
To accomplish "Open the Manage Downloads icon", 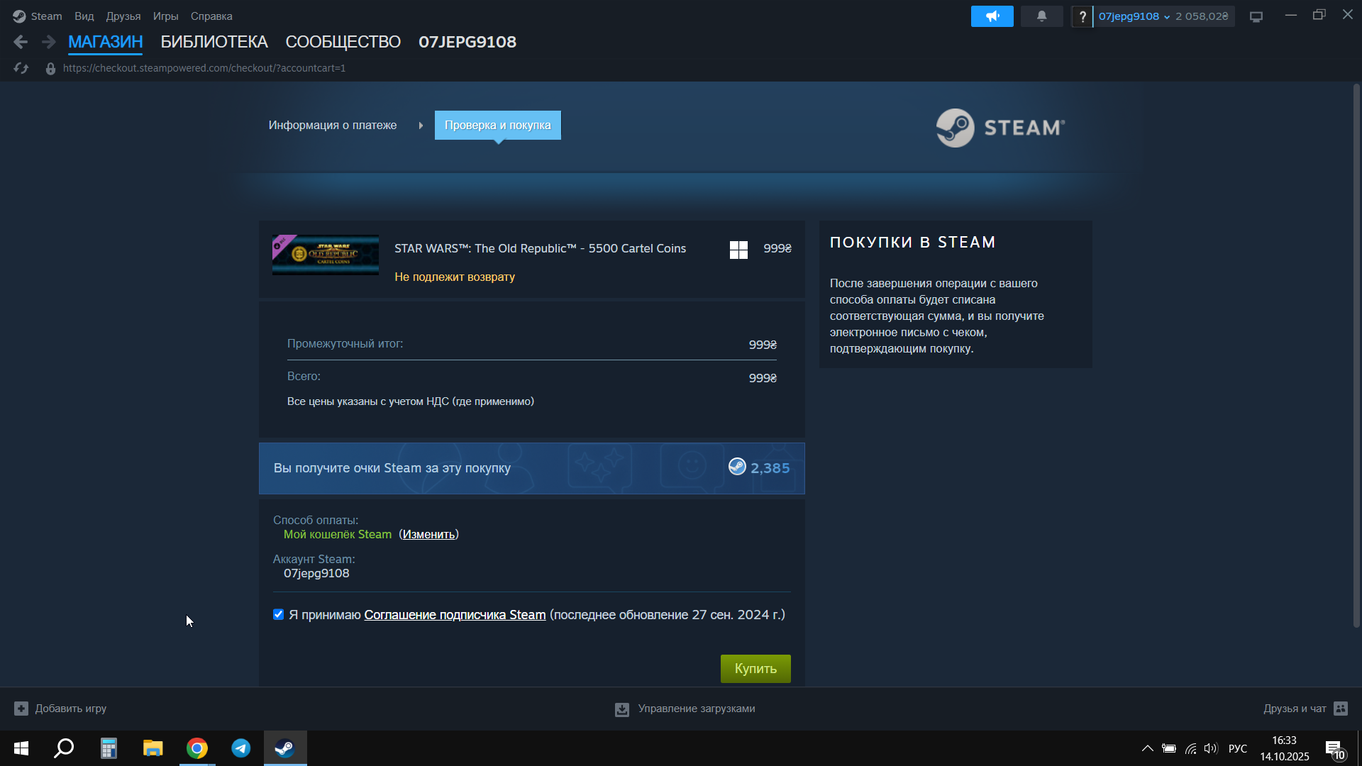I will tap(622, 709).
